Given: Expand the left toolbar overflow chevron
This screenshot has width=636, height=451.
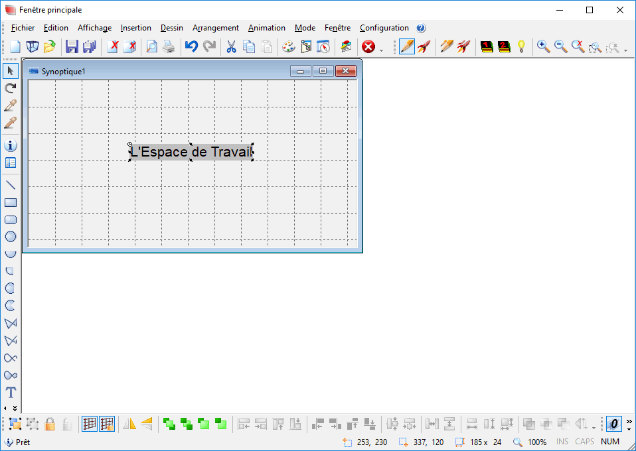Looking at the screenshot, I should pos(15,409).
